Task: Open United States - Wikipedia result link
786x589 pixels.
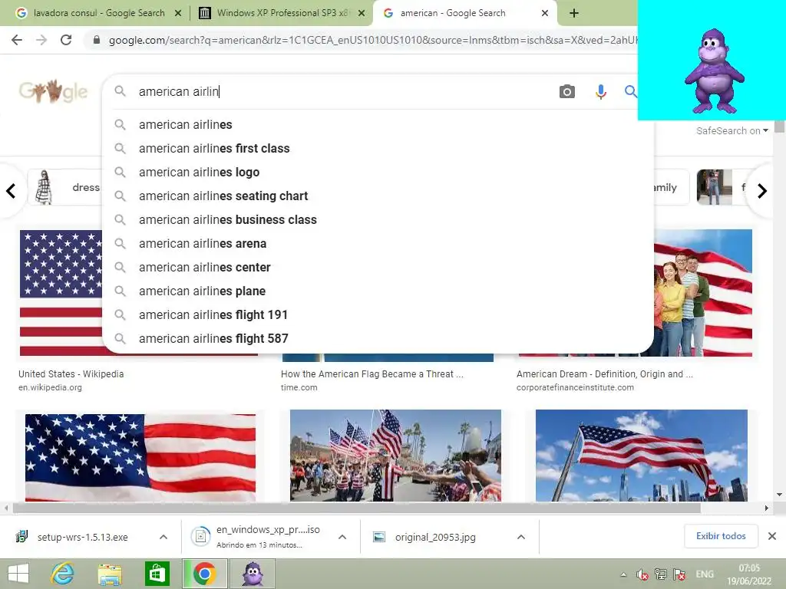Action: pyautogui.click(x=71, y=374)
